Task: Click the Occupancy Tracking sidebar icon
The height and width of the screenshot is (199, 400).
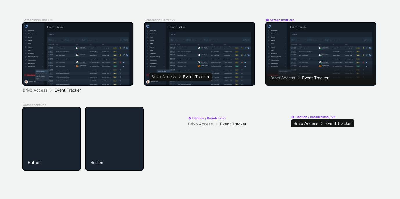Action: tap(26, 57)
